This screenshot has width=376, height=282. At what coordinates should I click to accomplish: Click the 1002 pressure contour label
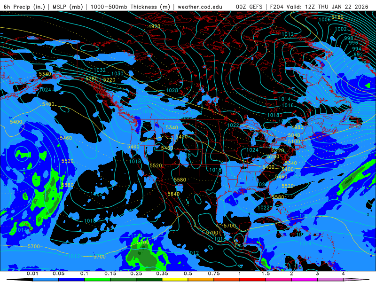coord(341,29)
